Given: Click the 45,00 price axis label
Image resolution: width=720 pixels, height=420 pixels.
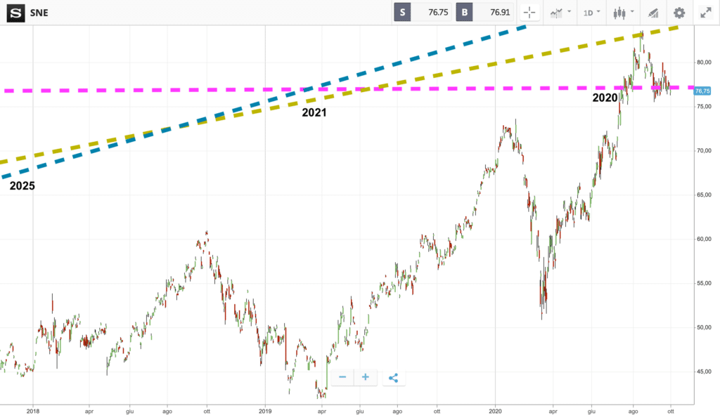Looking at the screenshot, I should click(703, 372).
